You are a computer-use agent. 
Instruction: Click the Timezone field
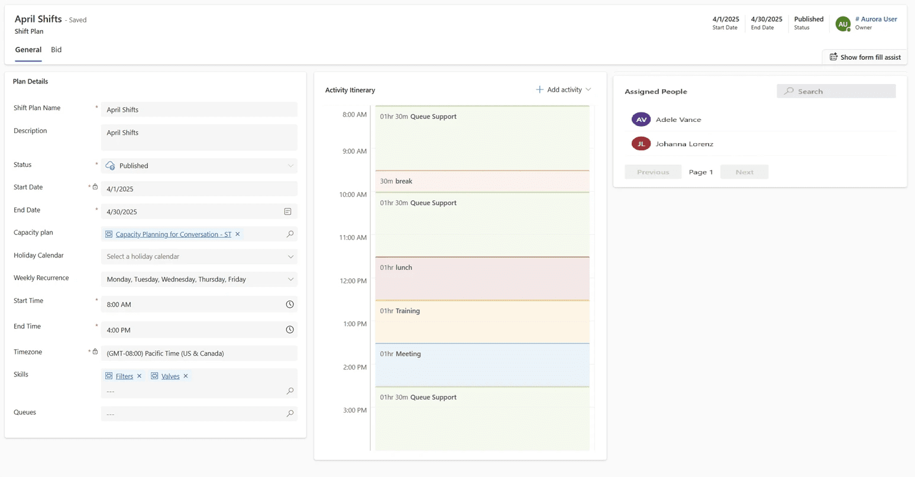click(x=199, y=353)
